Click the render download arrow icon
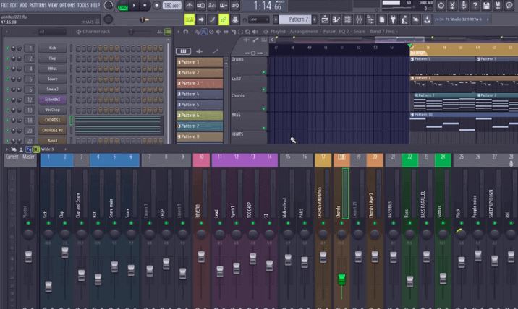This screenshot has width=518, height=309. coord(427,19)
